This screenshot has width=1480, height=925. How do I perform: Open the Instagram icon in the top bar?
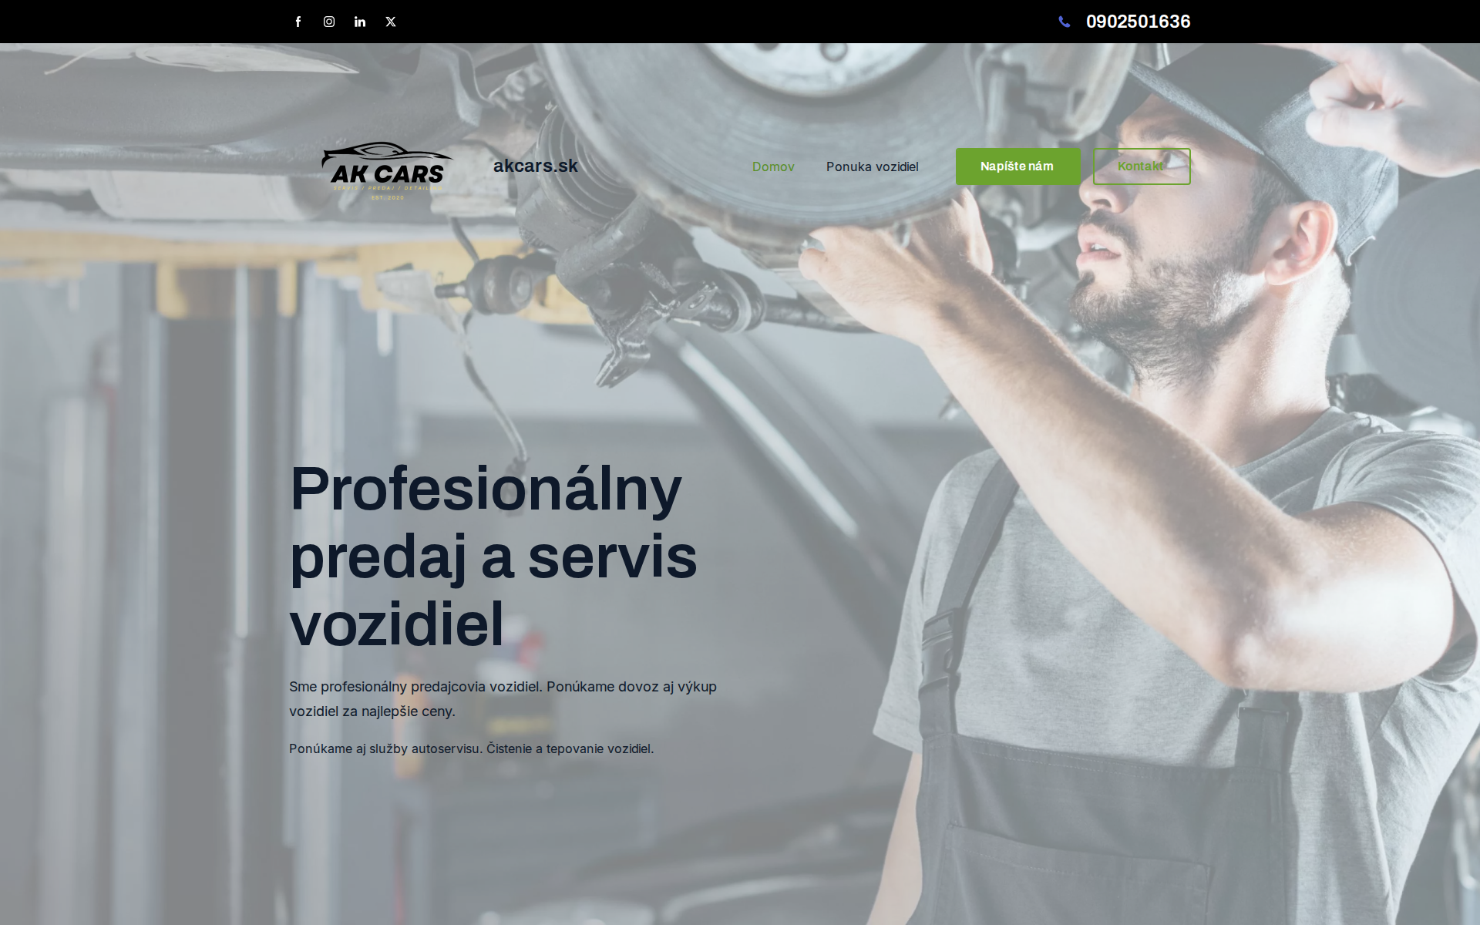(328, 22)
